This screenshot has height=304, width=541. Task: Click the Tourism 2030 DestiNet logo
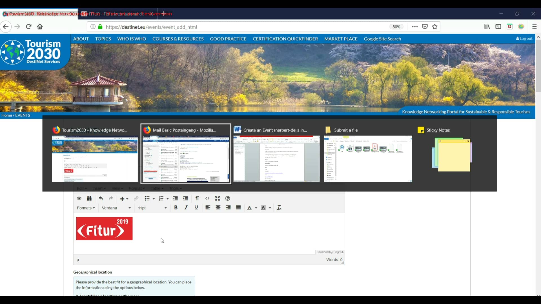(x=31, y=52)
